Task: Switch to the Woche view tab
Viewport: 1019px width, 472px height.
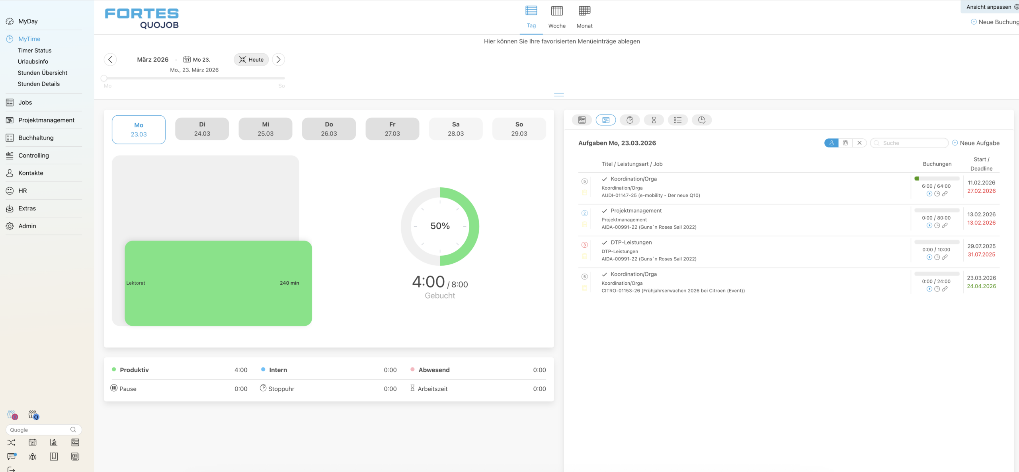Action: point(556,17)
